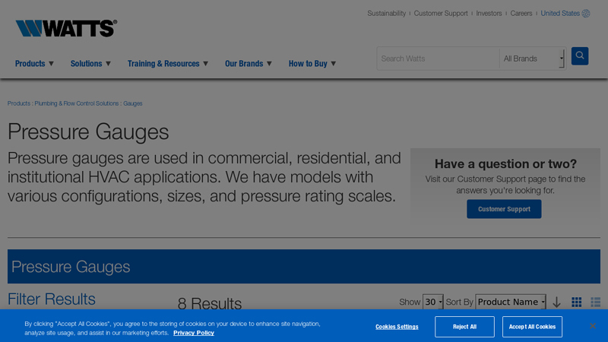Click the globe icon next to United States
Screen dimensions: 608x342
tap(586, 14)
